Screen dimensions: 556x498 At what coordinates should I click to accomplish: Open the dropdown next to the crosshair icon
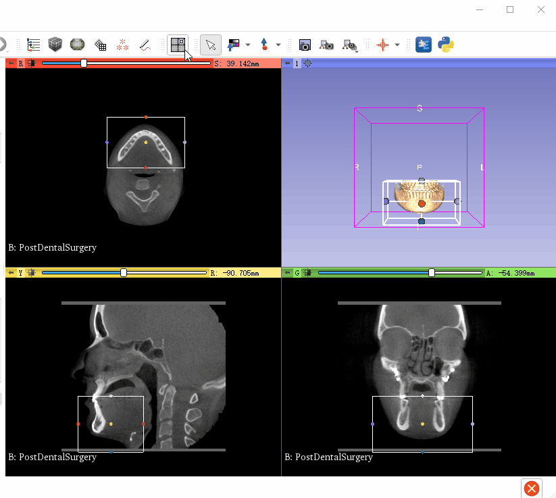(396, 45)
